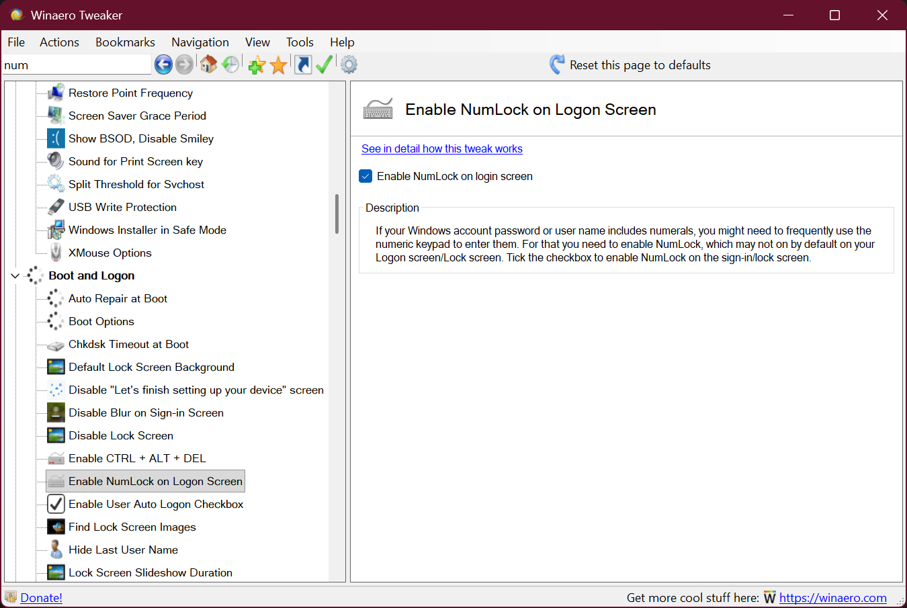Click the Split Threshold for Svchost gears icon
The height and width of the screenshot is (608, 907).
[x=56, y=184]
